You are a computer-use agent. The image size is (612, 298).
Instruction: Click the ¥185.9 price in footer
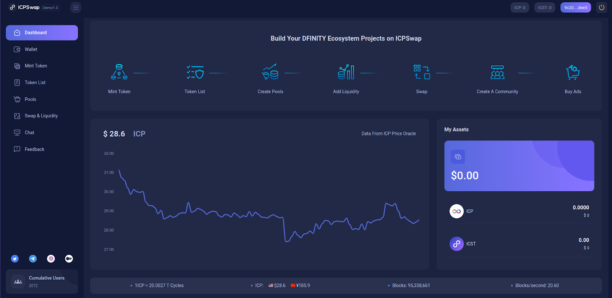coord(303,286)
